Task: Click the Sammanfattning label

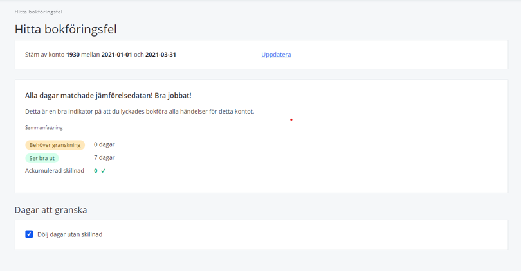Action: 44,128
